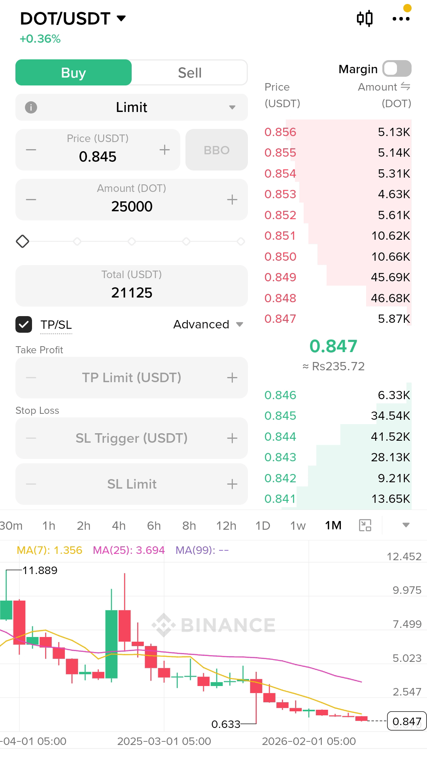The width and height of the screenshot is (427, 760).
Task: Decrease Amount (DOT) with minus icon
Action: 31,199
